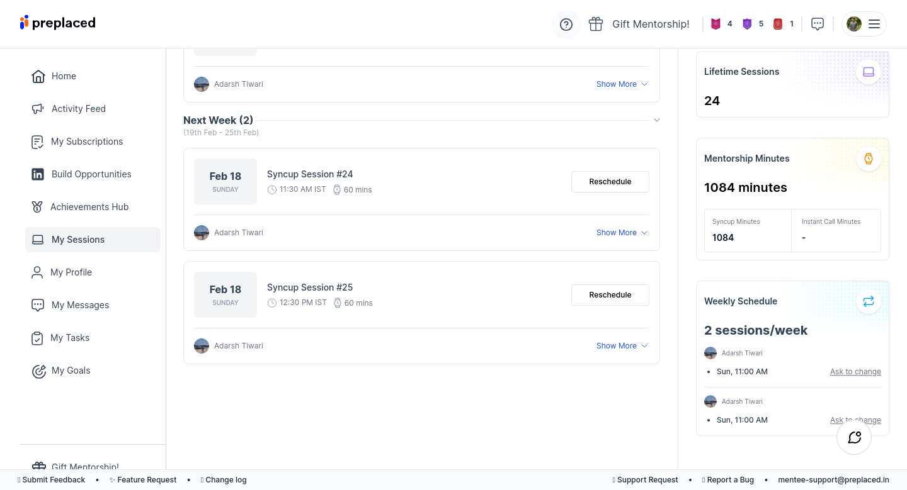Open the floating chat support bubble

coord(853,437)
